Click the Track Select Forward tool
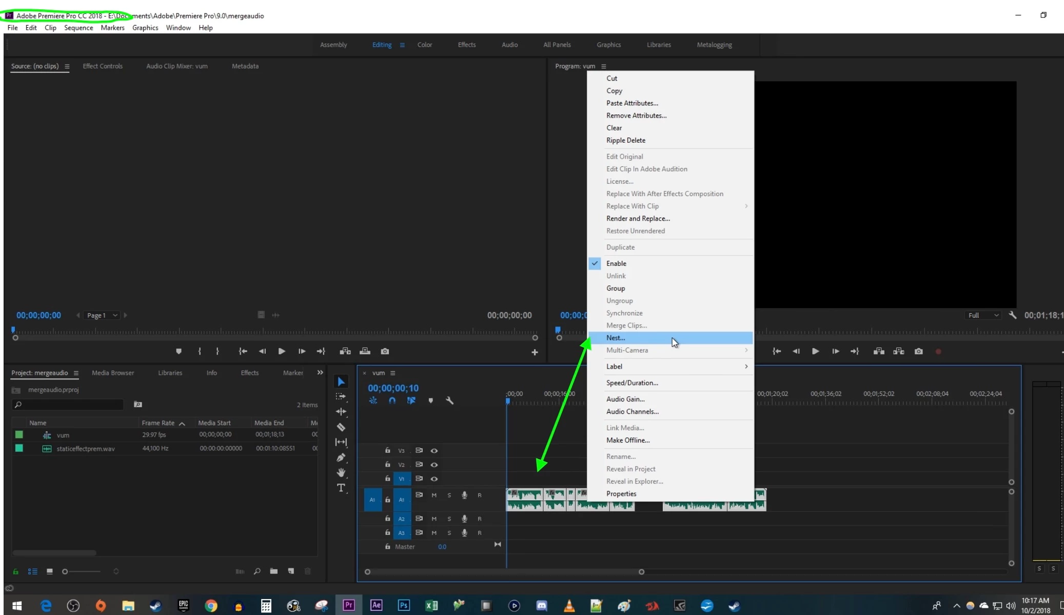The image size is (1064, 615). (341, 396)
